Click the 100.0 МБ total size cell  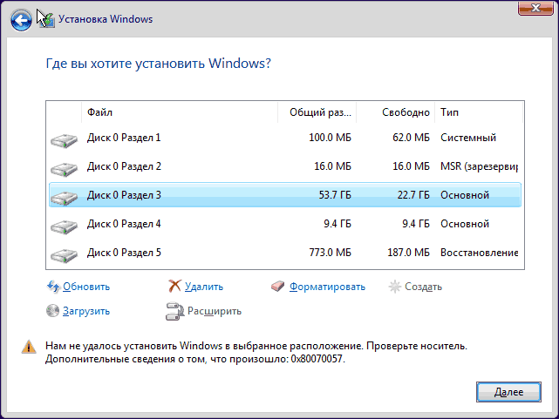click(x=330, y=138)
